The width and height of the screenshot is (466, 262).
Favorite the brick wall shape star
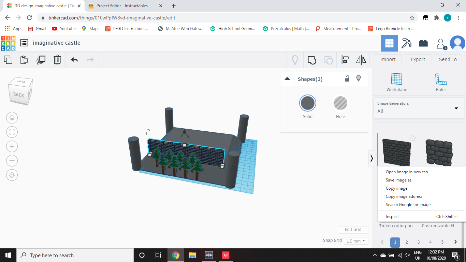413,138
